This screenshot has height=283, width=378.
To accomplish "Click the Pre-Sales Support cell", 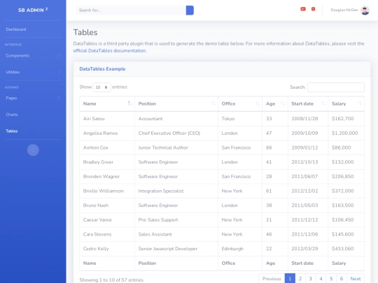I will tap(176, 219).
